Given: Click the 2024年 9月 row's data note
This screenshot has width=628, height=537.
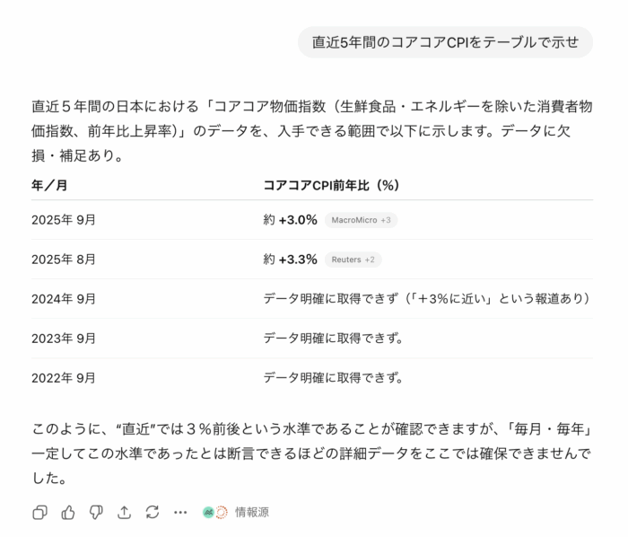Looking at the screenshot, I should point(427,299).
